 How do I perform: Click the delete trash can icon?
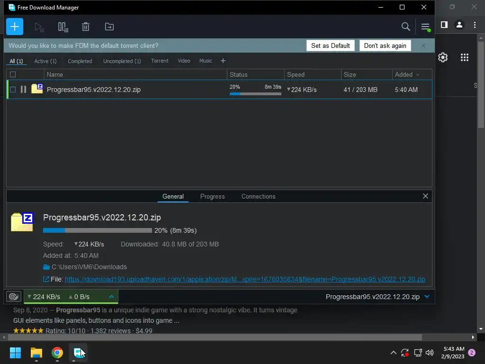pyautogui.click(x=86, y=27)
